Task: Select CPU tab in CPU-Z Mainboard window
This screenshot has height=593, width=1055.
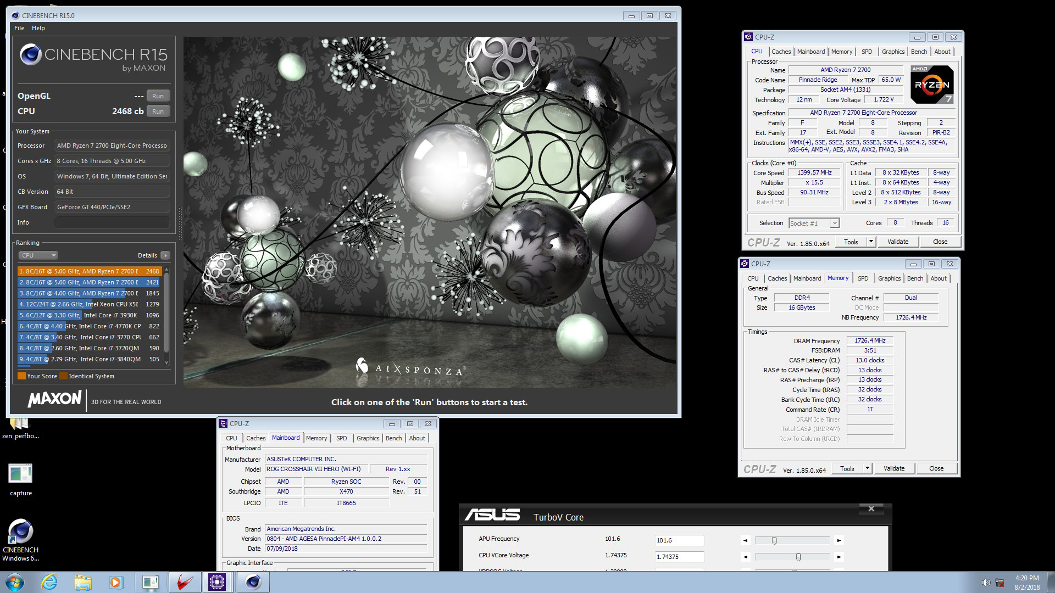Action: coord(231,438)
